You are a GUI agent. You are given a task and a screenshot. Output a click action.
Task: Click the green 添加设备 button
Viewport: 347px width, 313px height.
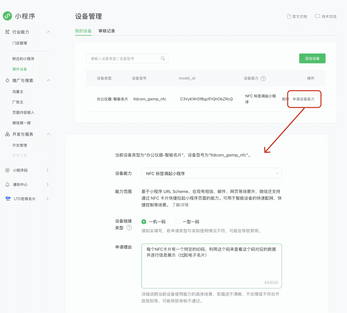[312, 58]
